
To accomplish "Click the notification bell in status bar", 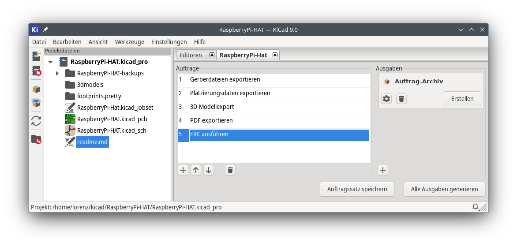I will coord(476,207).
